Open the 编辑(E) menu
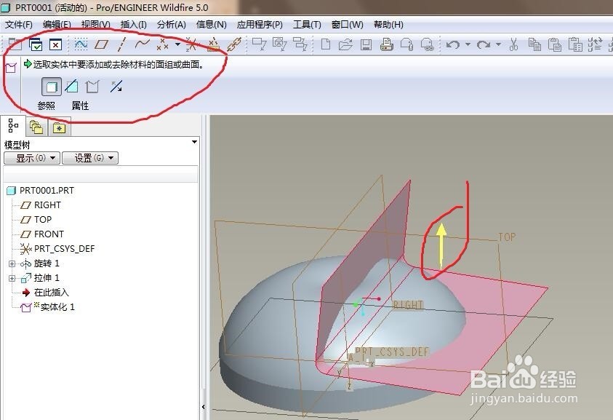Viewport: 613px width, 420px height. pos(57,25)
